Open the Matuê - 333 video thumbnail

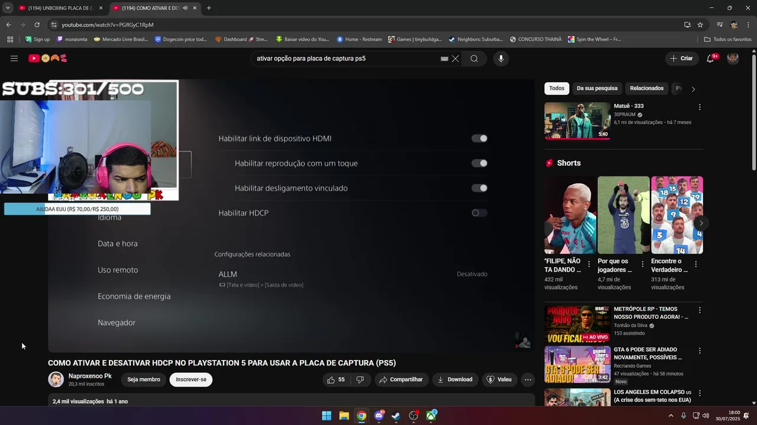577,120
